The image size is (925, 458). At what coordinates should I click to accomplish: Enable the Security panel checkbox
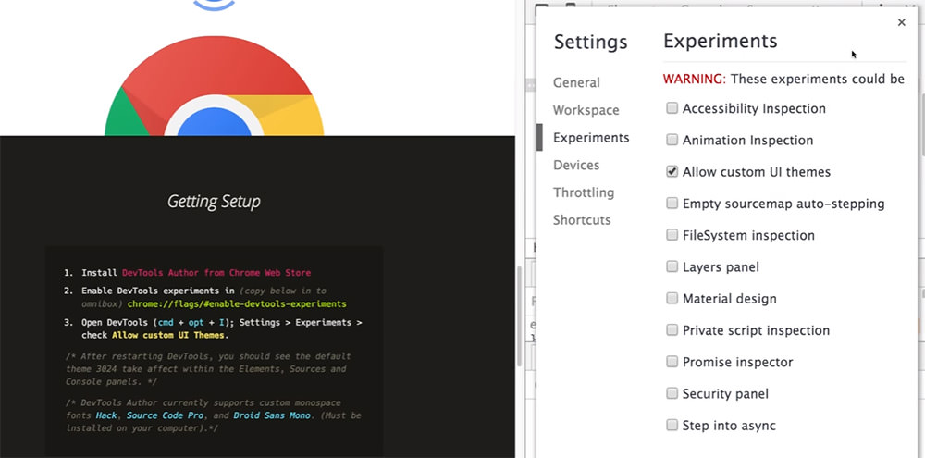(x=672, y=393)
